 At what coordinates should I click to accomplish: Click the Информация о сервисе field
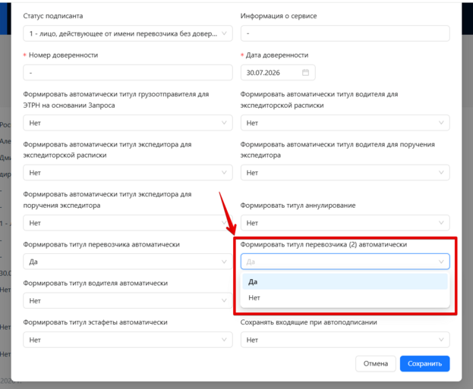tap(345, 33)
